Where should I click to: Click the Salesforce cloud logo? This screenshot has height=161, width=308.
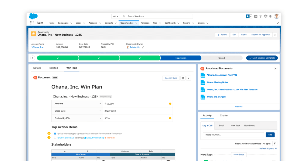tap(33, 16)
